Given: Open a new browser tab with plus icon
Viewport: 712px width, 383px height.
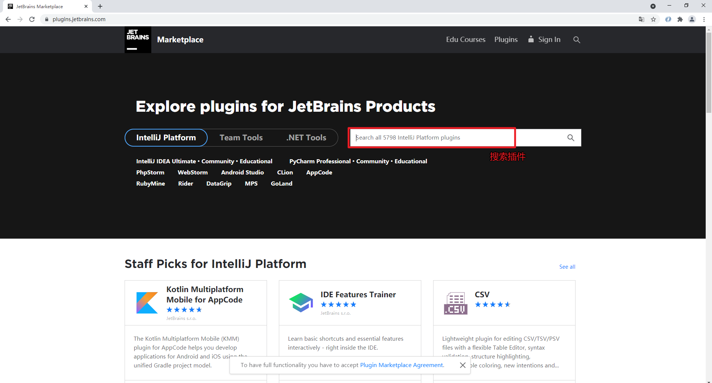Looking at the screenshot, I should [100, 6].
